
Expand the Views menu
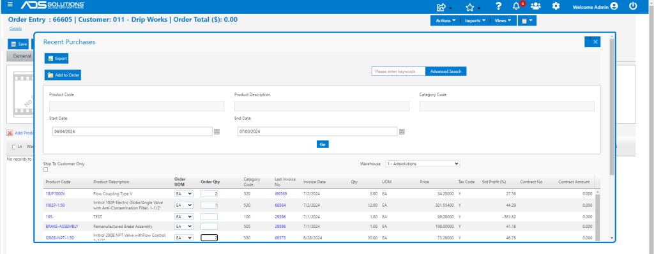503,20
